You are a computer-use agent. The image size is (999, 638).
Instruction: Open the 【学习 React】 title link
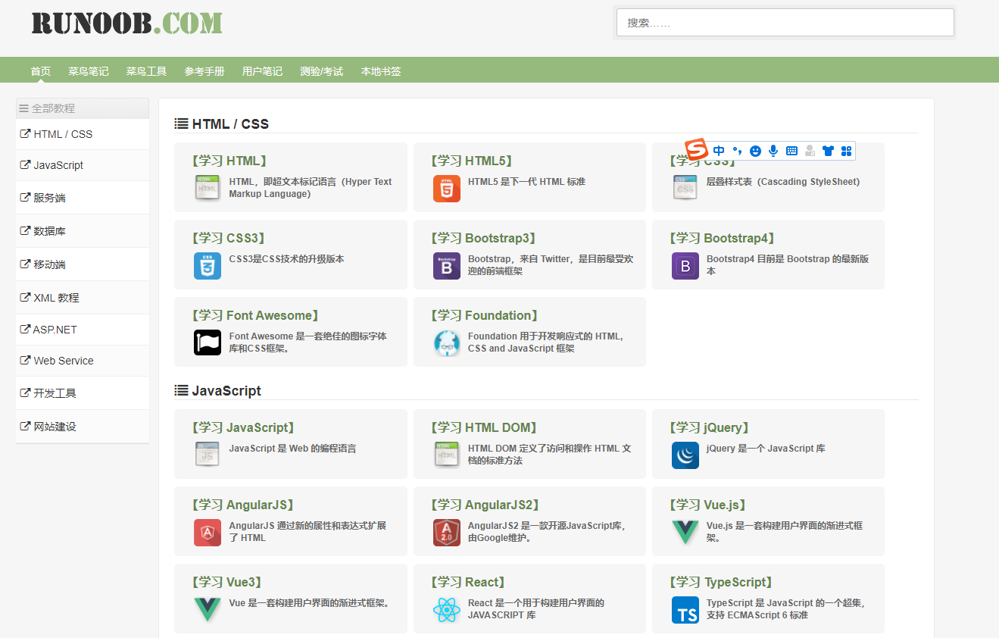click(x=467, y=582)
